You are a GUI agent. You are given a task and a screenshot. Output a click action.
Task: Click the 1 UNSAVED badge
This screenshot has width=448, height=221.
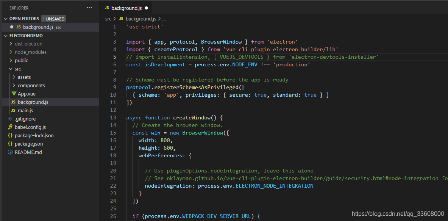click(x=53, y=18)
